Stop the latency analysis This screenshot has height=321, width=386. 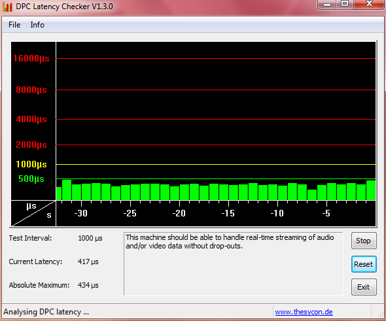364,241
